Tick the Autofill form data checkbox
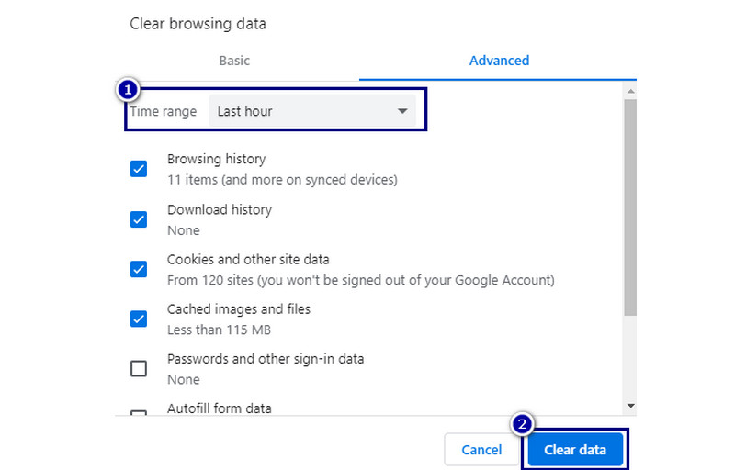Screen dimensions: 735x470 tap(139, 412)
